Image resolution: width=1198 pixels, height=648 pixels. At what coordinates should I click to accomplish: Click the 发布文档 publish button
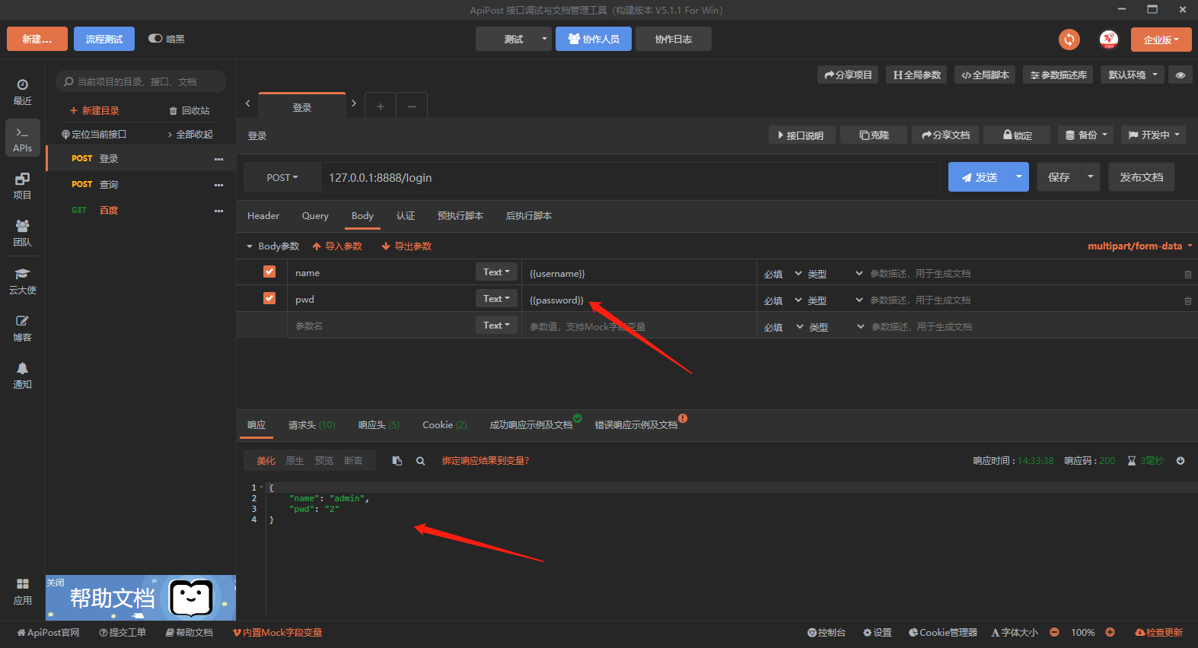pos(1142,176)
